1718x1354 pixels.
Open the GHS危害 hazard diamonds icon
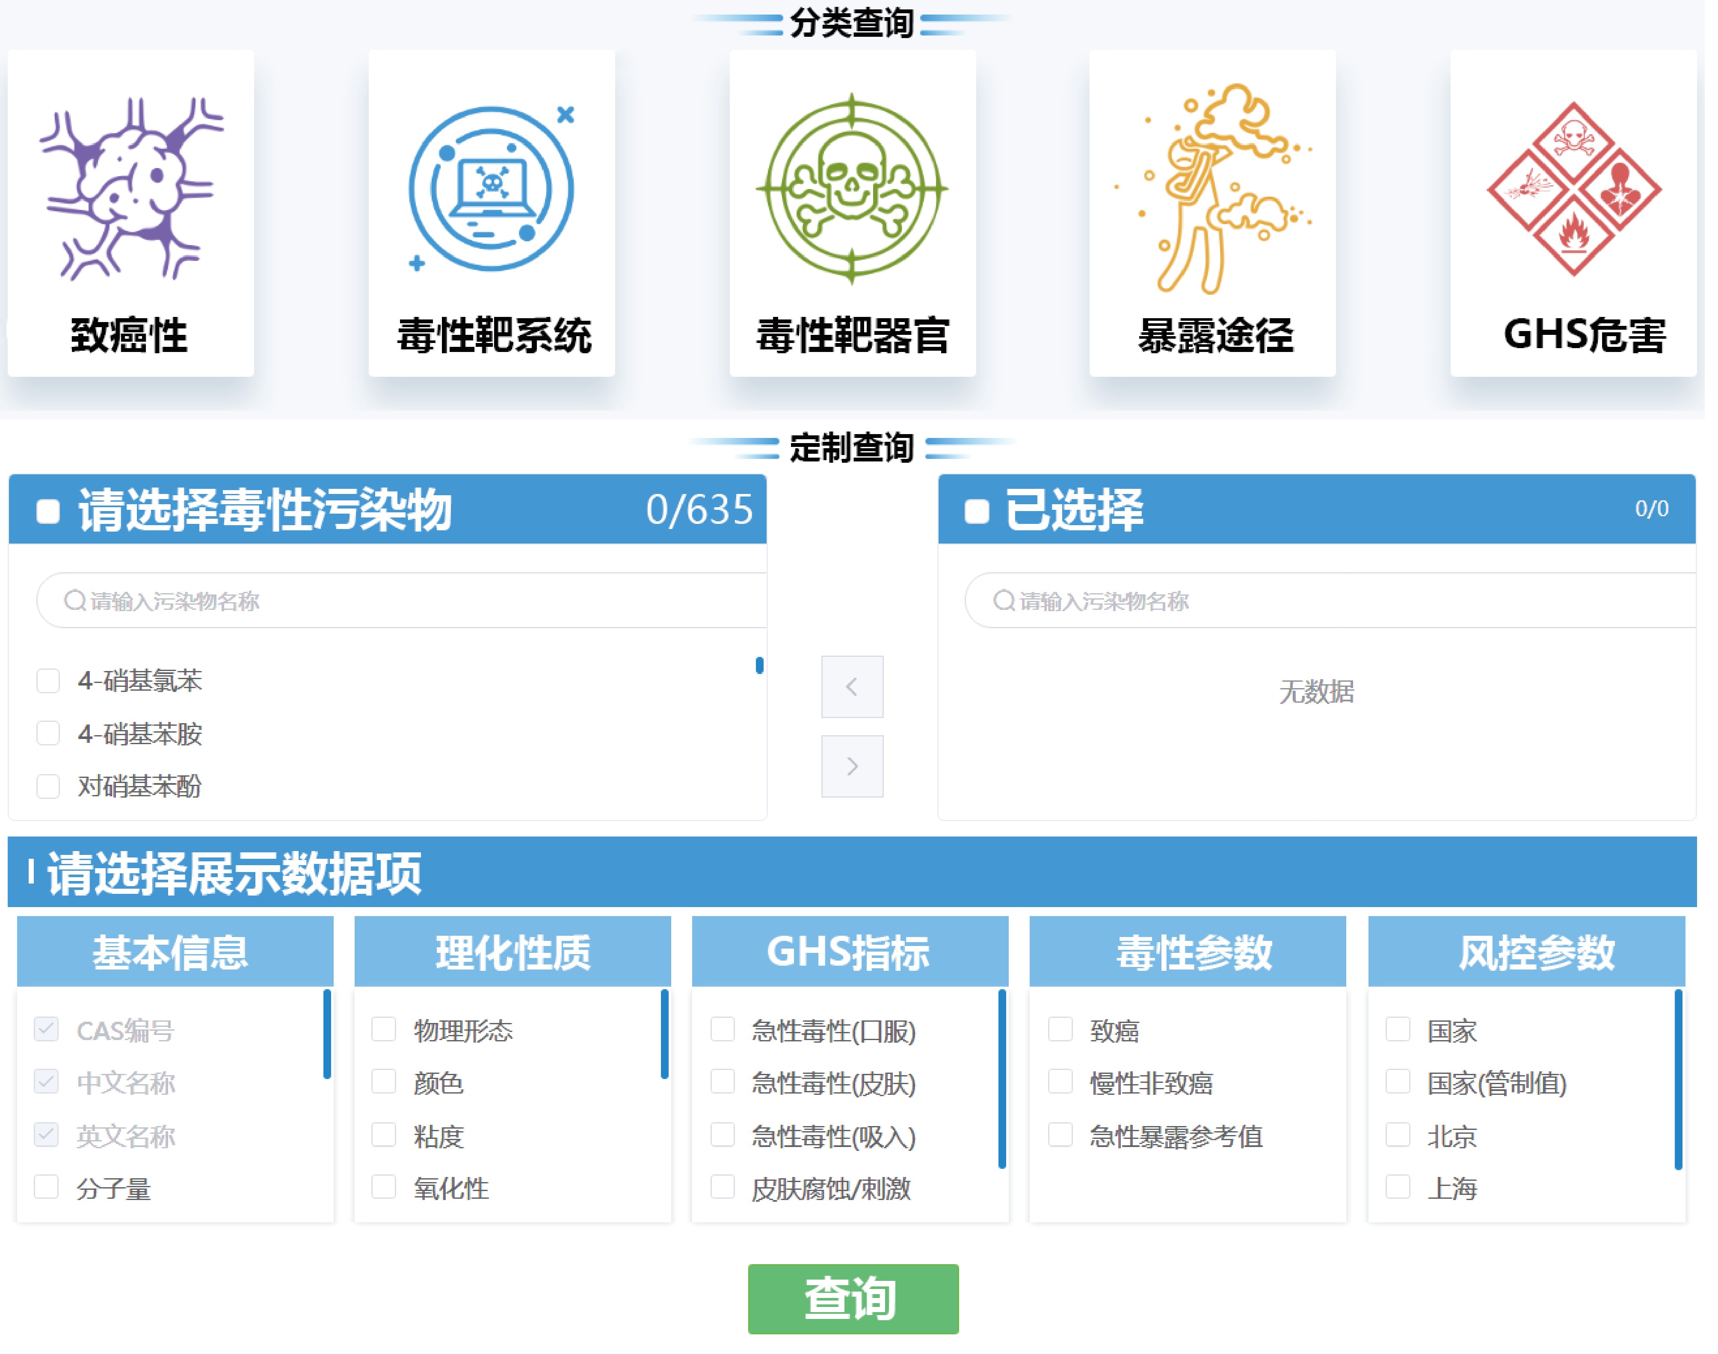click(1574, 189)
